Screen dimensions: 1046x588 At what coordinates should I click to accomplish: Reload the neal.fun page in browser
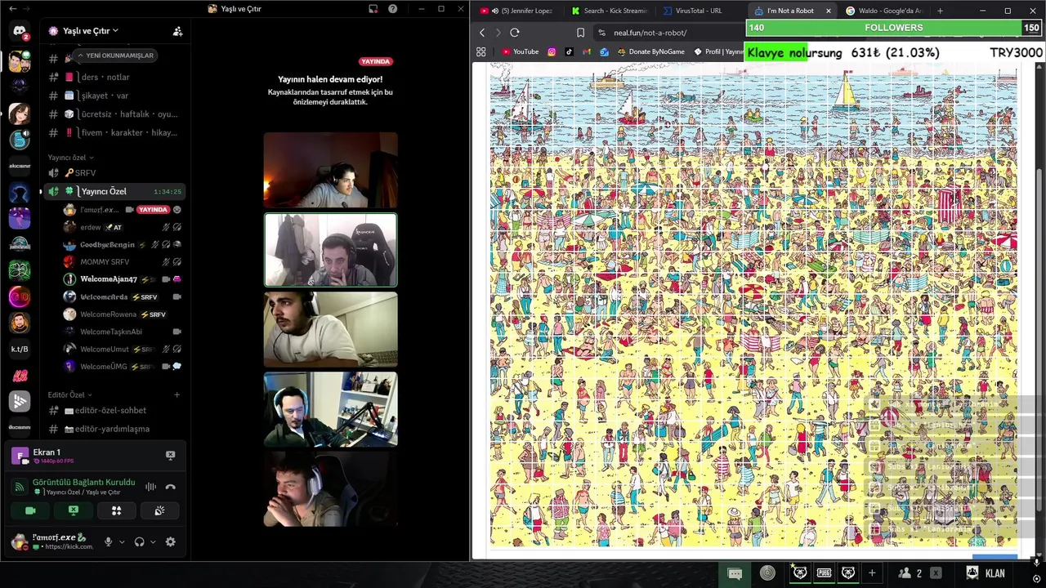coord(515,33)
